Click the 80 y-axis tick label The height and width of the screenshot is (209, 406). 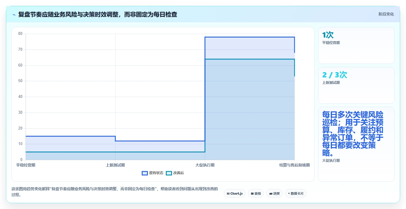point(21,34)
